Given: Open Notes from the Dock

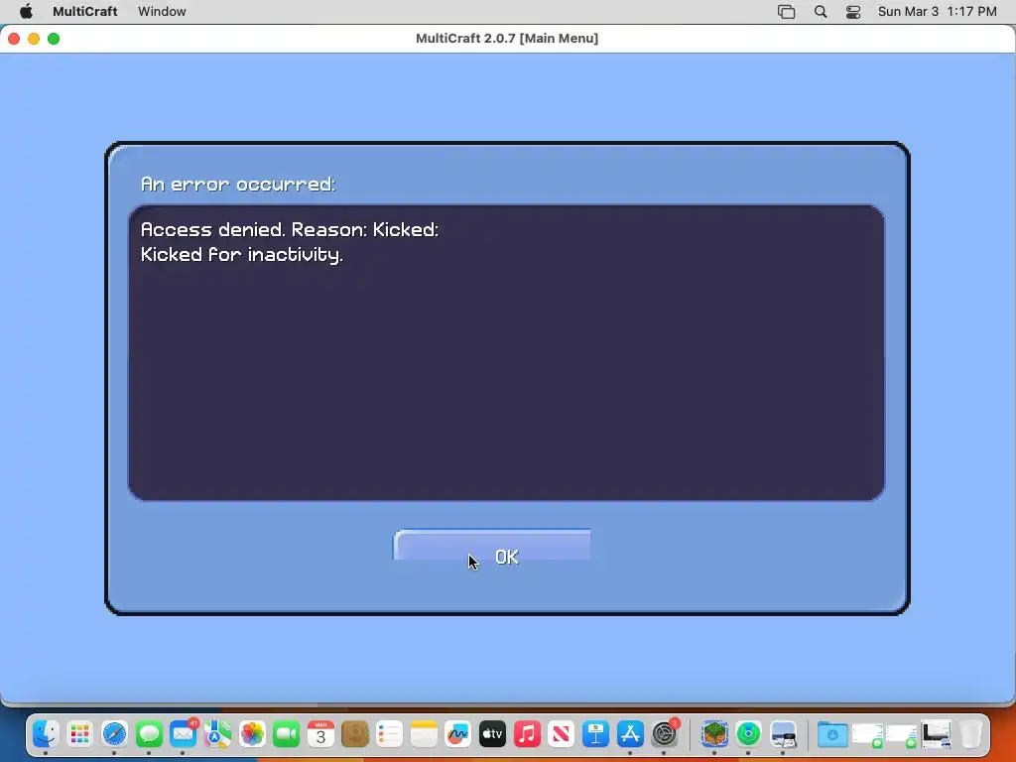Looking at the screenshot, I should (x=424, y=734).
